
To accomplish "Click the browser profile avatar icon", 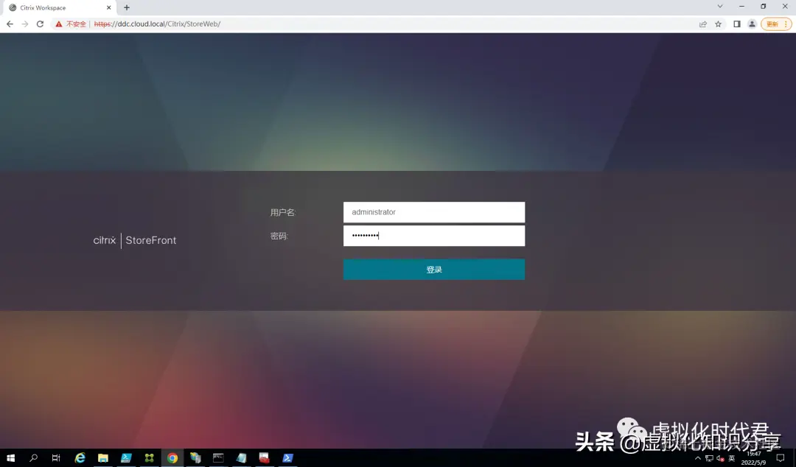I will [752, 24].
